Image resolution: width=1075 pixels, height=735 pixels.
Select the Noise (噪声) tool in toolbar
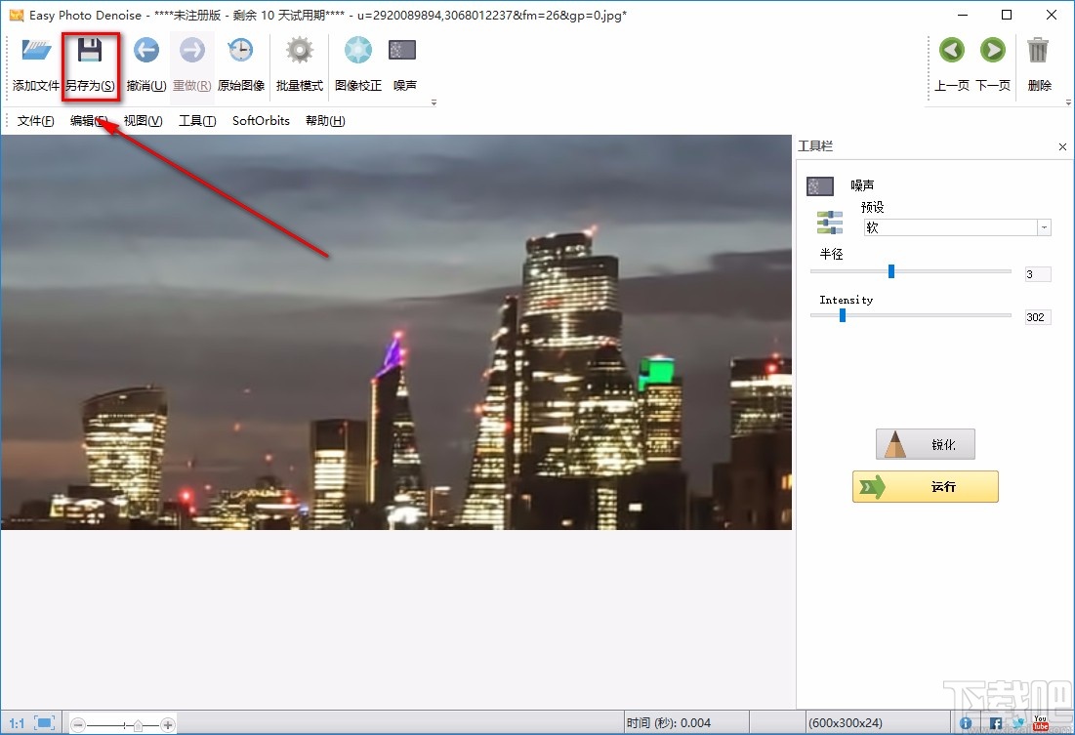pos(402,50)
